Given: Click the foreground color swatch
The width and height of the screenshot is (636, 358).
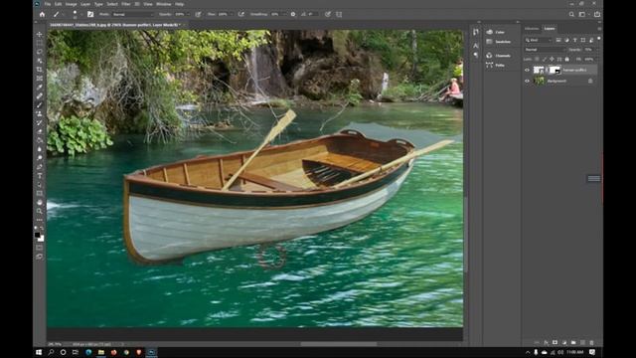Looking at the screenshot, I should coord(38,235).
